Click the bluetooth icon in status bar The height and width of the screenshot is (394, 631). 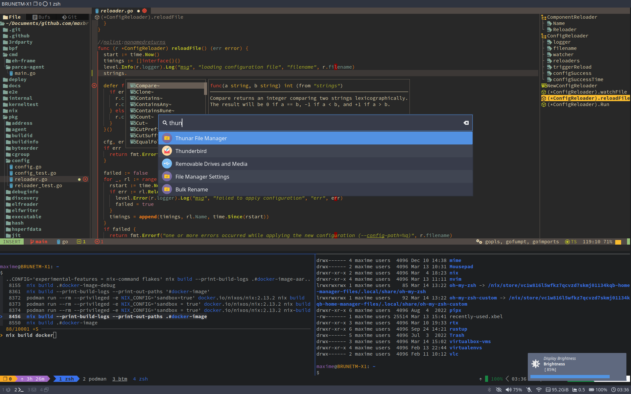pyautogui.click(x=489, y=390)
